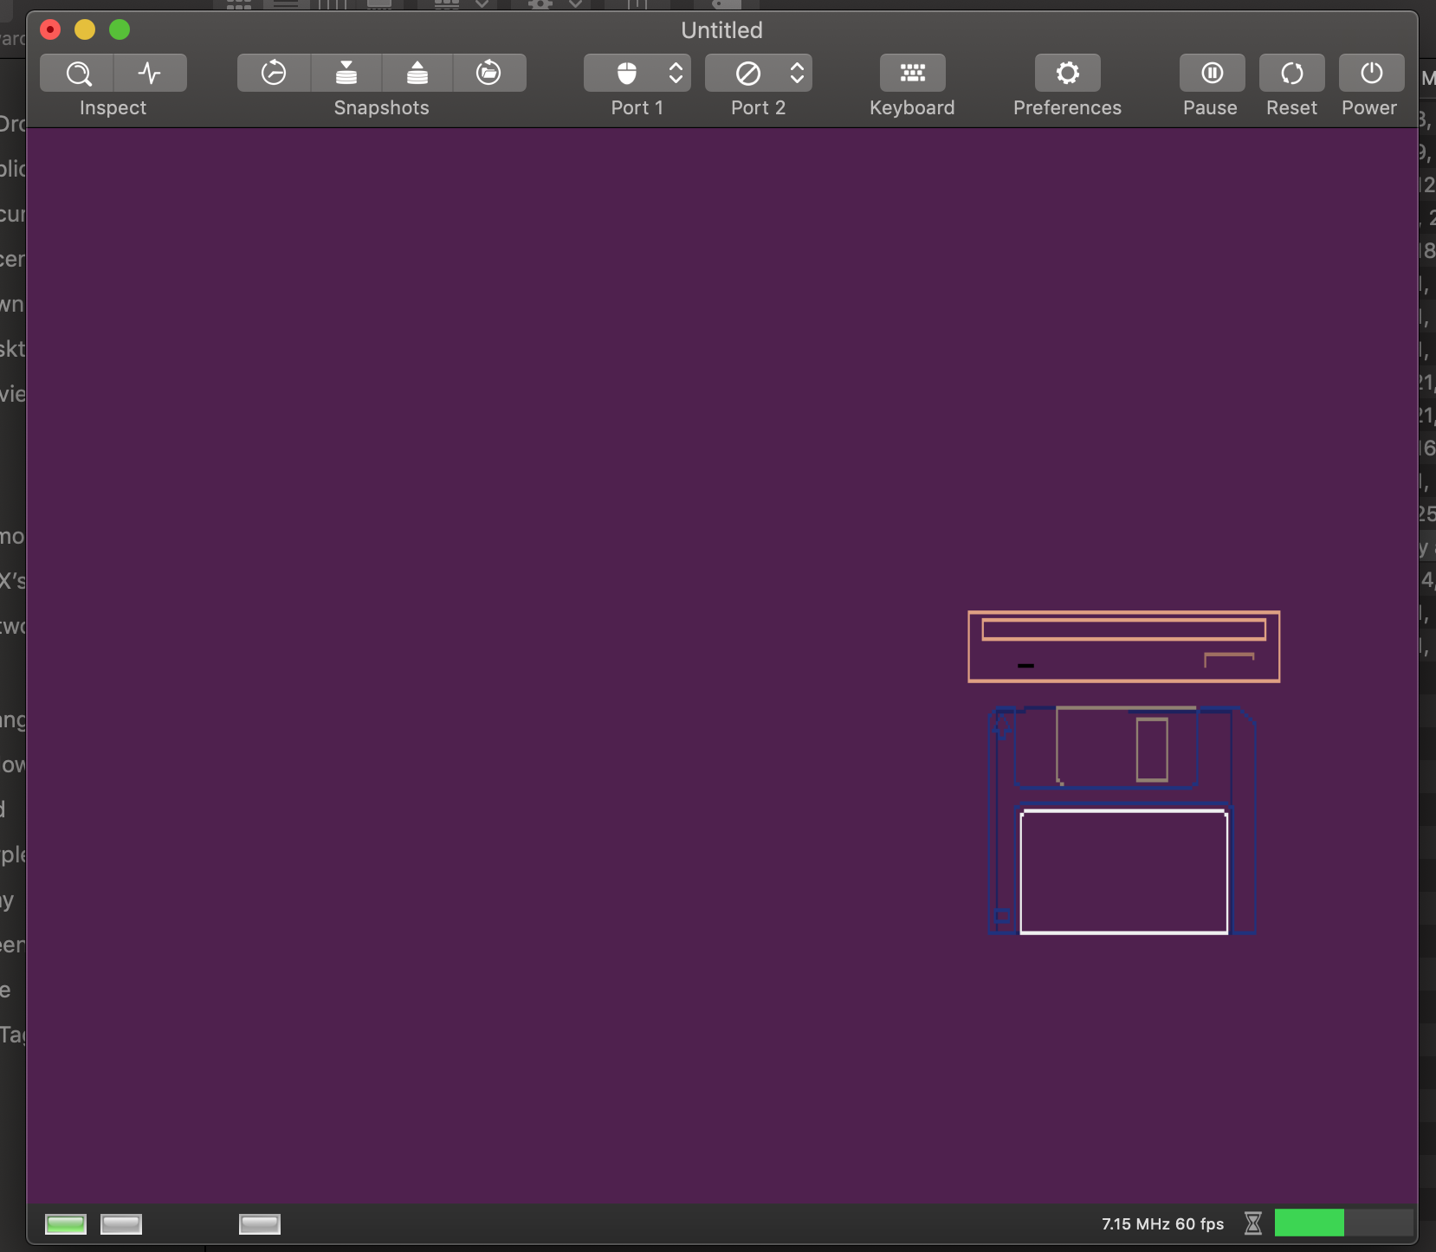This screenshot has width=1436, height=1252.
Task: Open the virtual Keyboard
Action: (913, 74)
